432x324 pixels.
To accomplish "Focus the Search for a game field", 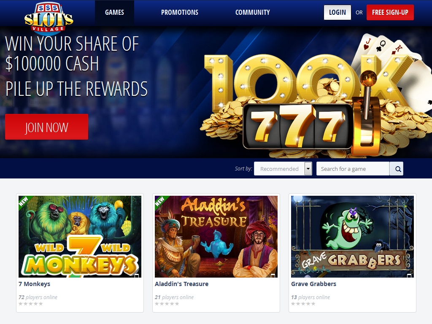I will pyautogui.click(x=353, y=169).
